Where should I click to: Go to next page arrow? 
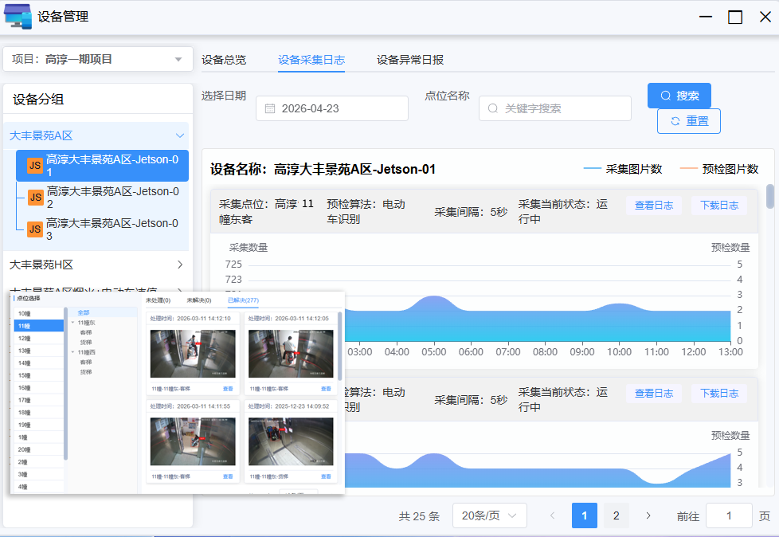coord(648,515)
